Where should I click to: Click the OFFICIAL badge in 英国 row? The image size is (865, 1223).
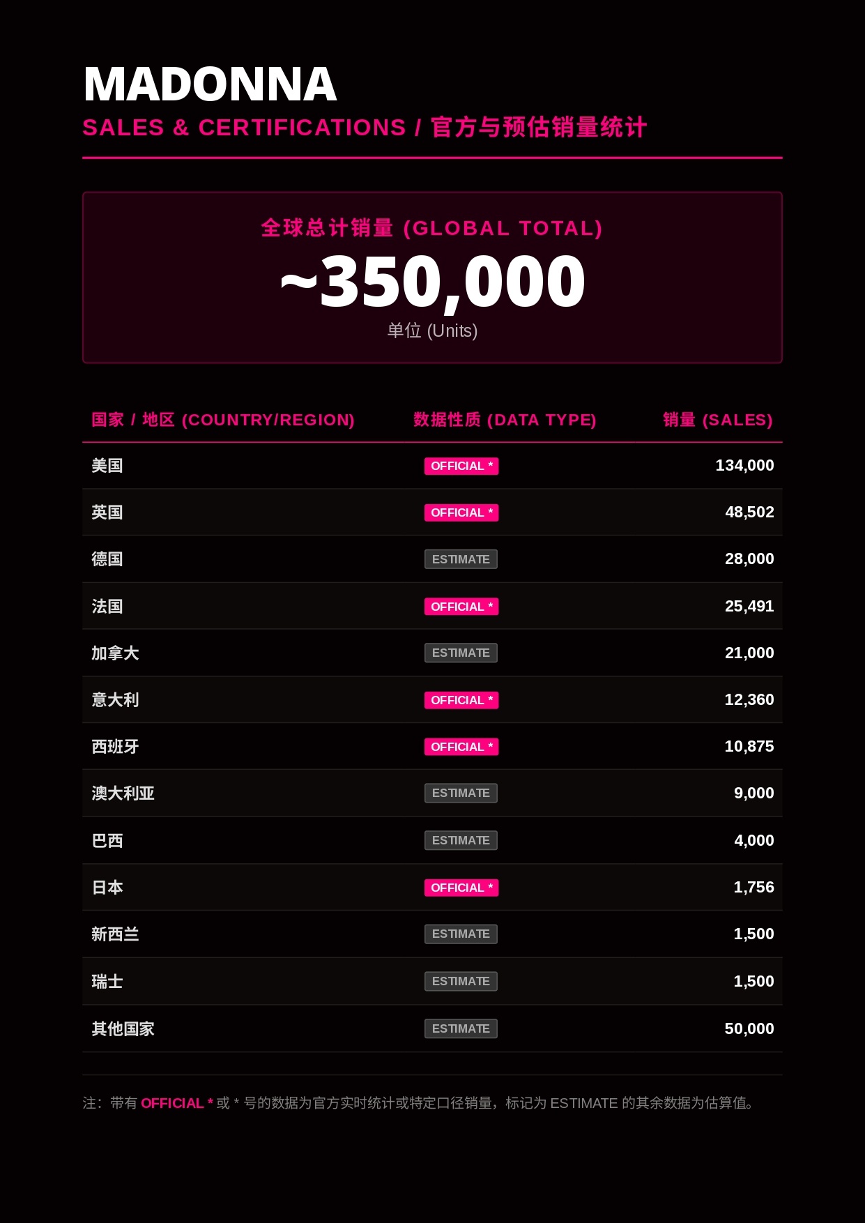tap(461, 512)
